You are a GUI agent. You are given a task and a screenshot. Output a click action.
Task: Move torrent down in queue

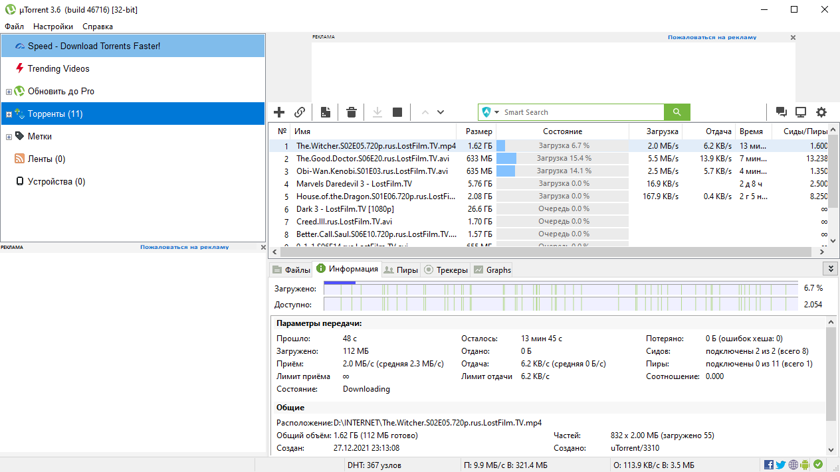tap(441, 112)
